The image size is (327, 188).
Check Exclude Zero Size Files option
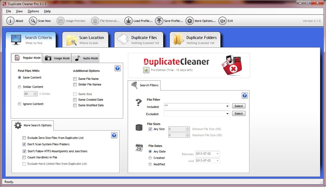pyautogui.click(x=24, y=138)
